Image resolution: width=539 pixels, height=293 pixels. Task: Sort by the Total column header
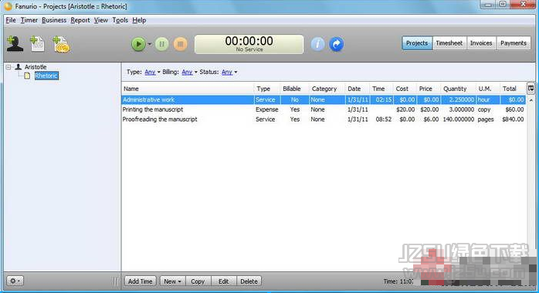(513, 89)
